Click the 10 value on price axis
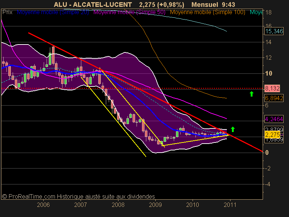The height and width of the screenshot is (217, 289). point(269,73)
